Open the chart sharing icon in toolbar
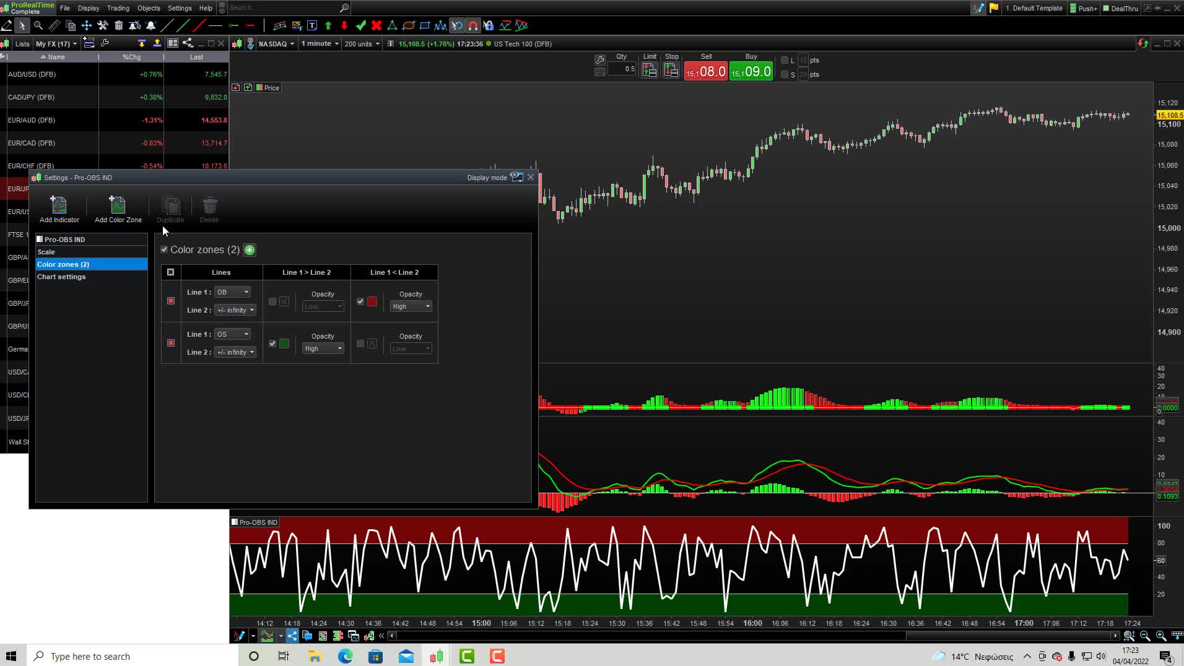This screenshot has height=666, width=1184. (188, 43)
